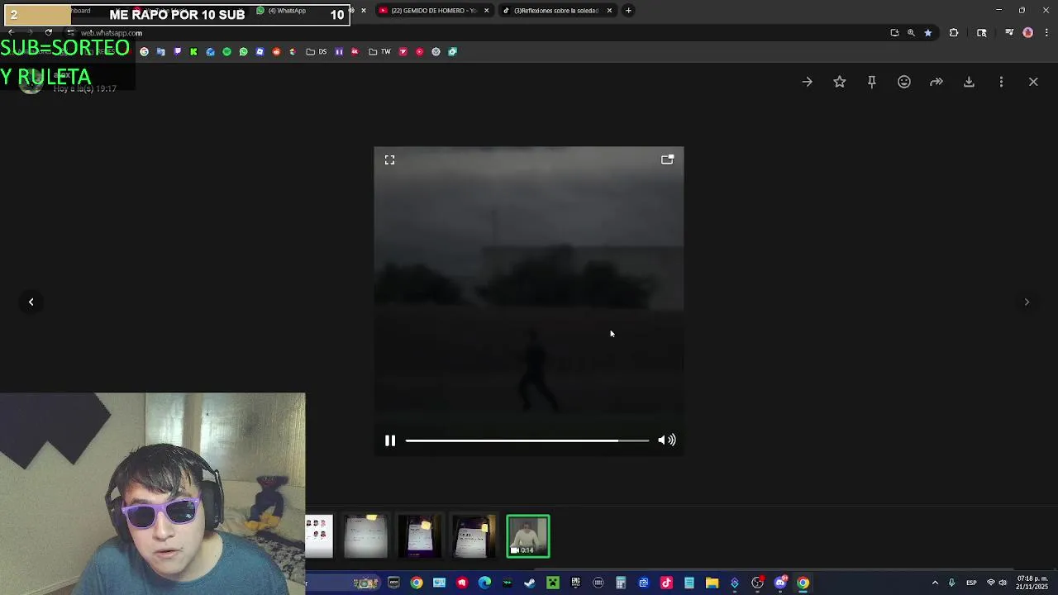The height and width of the screenshot is (595, 1058).
Task: Pop out video to picture-in-picture
Action: point(667,159)
